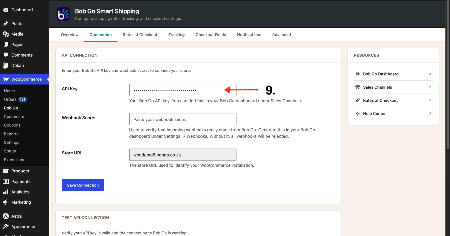Click the Help Center lifebuoy icon

click(357, 113)
